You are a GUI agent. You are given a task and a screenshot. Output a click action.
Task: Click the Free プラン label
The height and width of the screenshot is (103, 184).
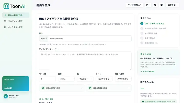(x=13, y=98)
